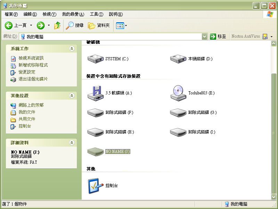The image size is (278, 209).
Task: Click the vertical scrollbar up arrow
Action: click(x=273, y=43)
